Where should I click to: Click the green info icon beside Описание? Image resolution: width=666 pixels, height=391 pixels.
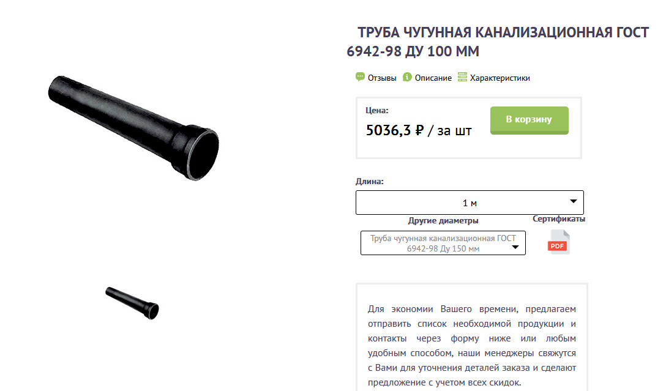[x=407, y=77]
